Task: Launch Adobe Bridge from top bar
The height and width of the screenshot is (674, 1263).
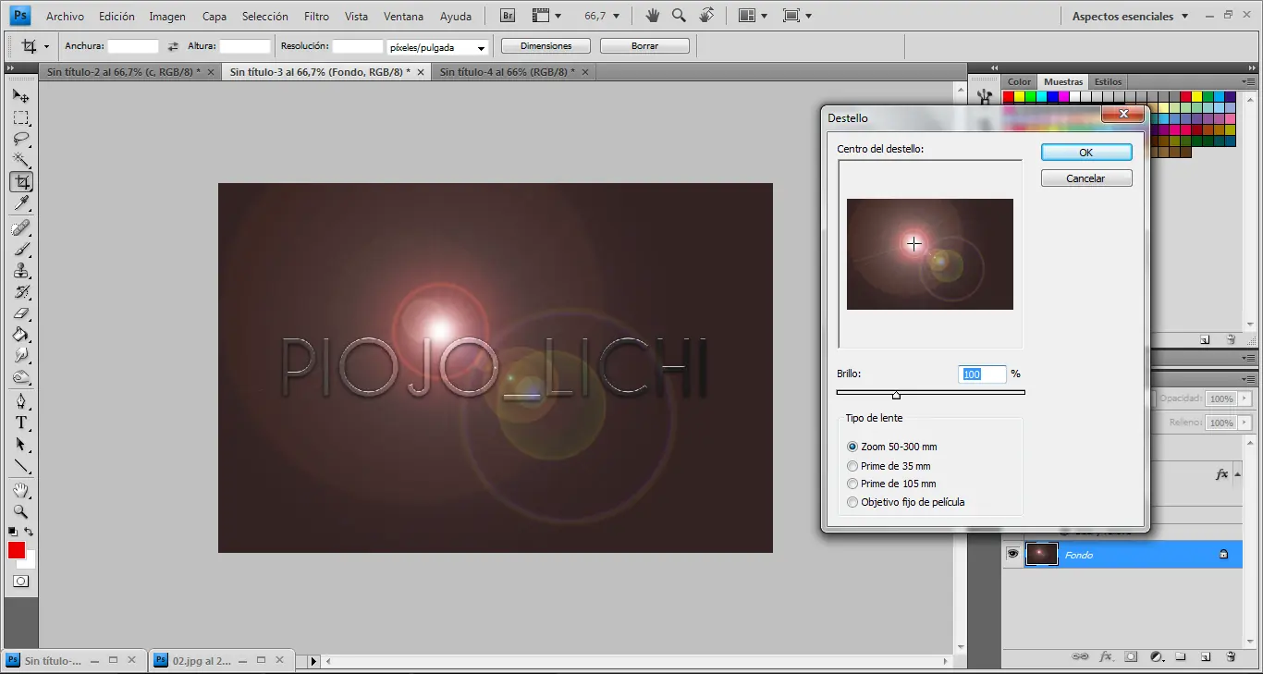Action: [508, 16]
